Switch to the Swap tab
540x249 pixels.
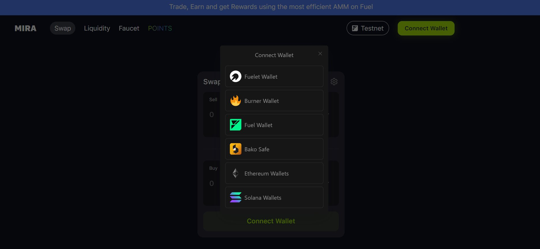click(x=63, y=28)
